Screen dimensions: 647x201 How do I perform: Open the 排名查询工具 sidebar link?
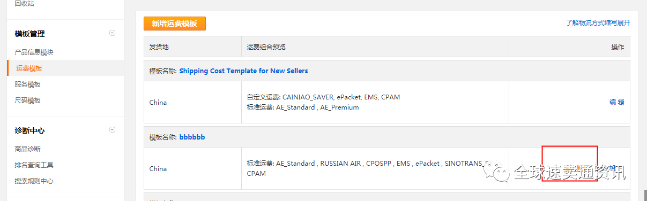(x=34, y=165)
